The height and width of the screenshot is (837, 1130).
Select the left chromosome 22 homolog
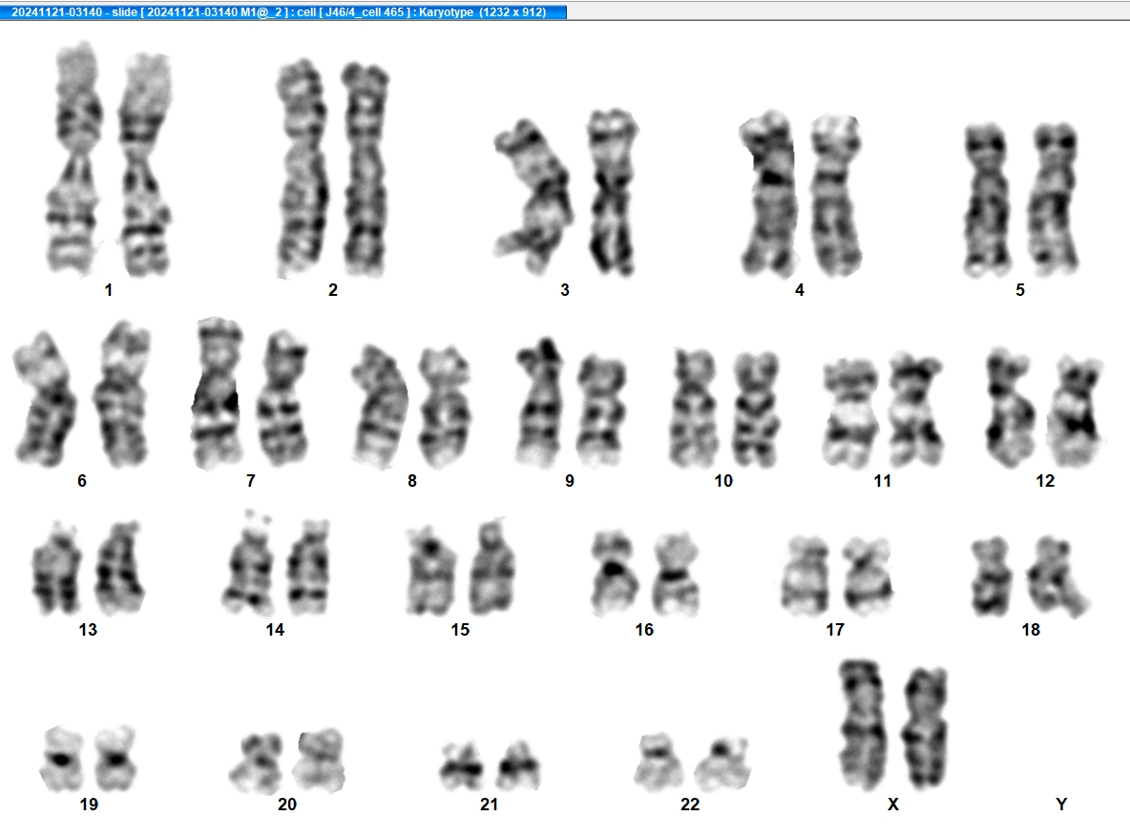coord(659,762)
